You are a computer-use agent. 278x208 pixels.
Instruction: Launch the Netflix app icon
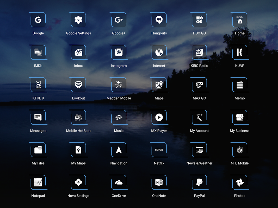point(159,150)
